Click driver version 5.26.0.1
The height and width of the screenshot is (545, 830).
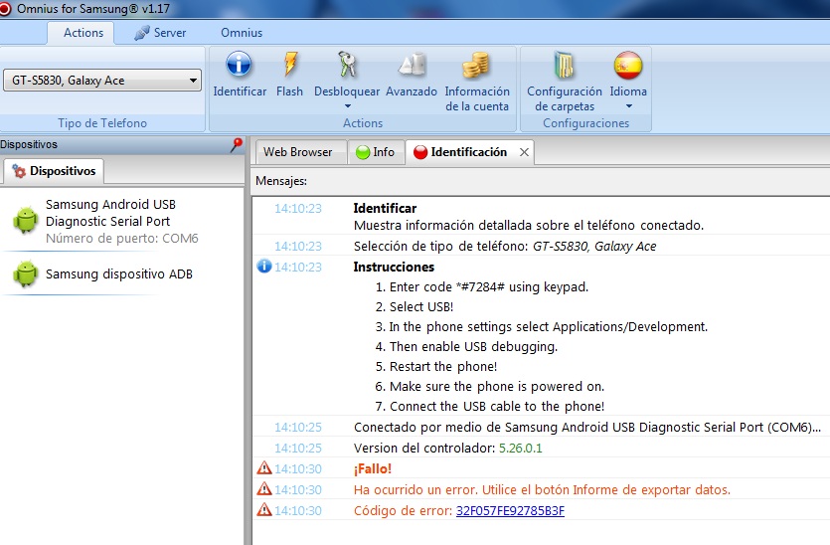(x=520, y=449)
